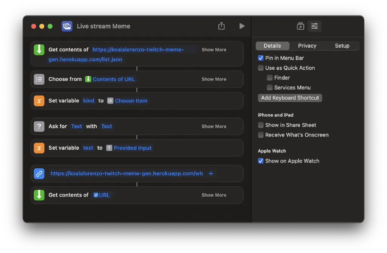Screen dimensions: 387x253
Task: Expand Show More on Ask for action
Action: click(214, 126)
